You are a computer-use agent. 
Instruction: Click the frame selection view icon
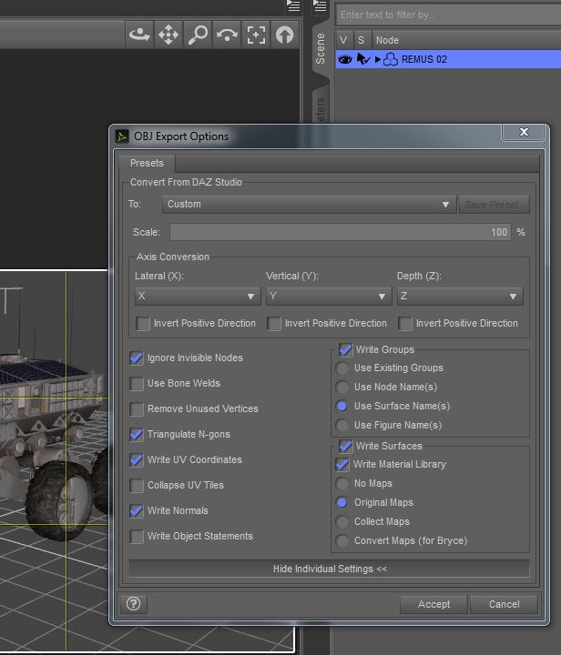256,35
